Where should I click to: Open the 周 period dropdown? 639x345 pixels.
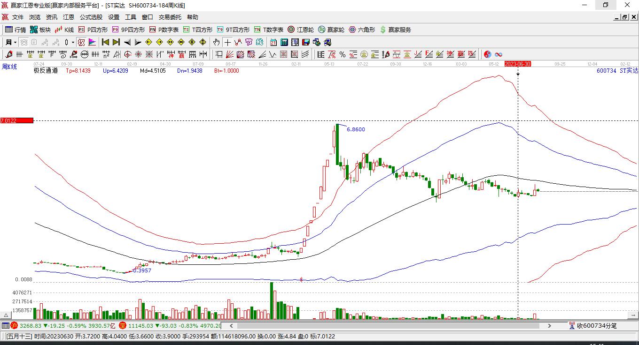point(11,42)
